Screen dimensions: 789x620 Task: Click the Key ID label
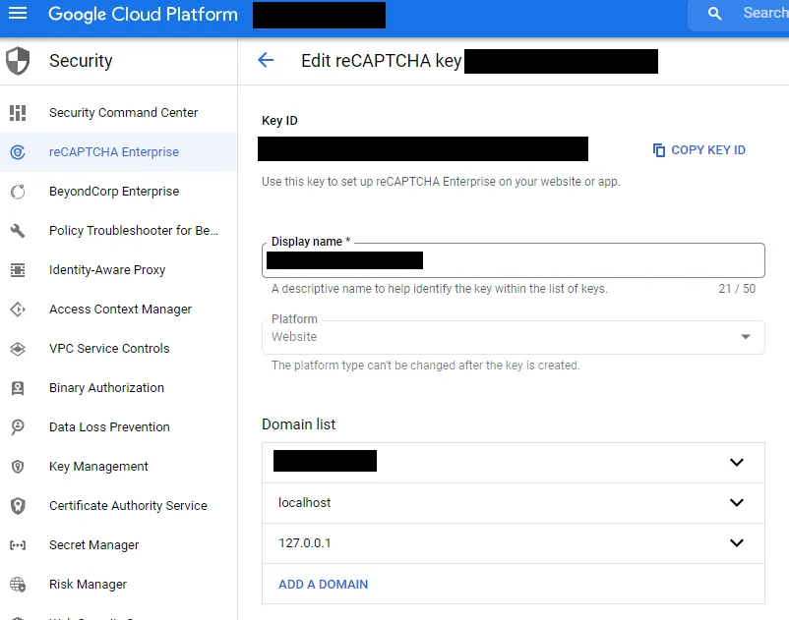[x=279, y=121]
